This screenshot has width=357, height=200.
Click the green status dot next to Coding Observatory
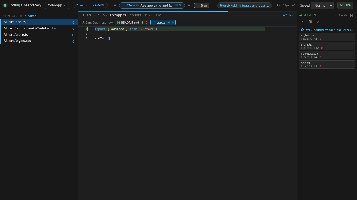coord(5,5)
